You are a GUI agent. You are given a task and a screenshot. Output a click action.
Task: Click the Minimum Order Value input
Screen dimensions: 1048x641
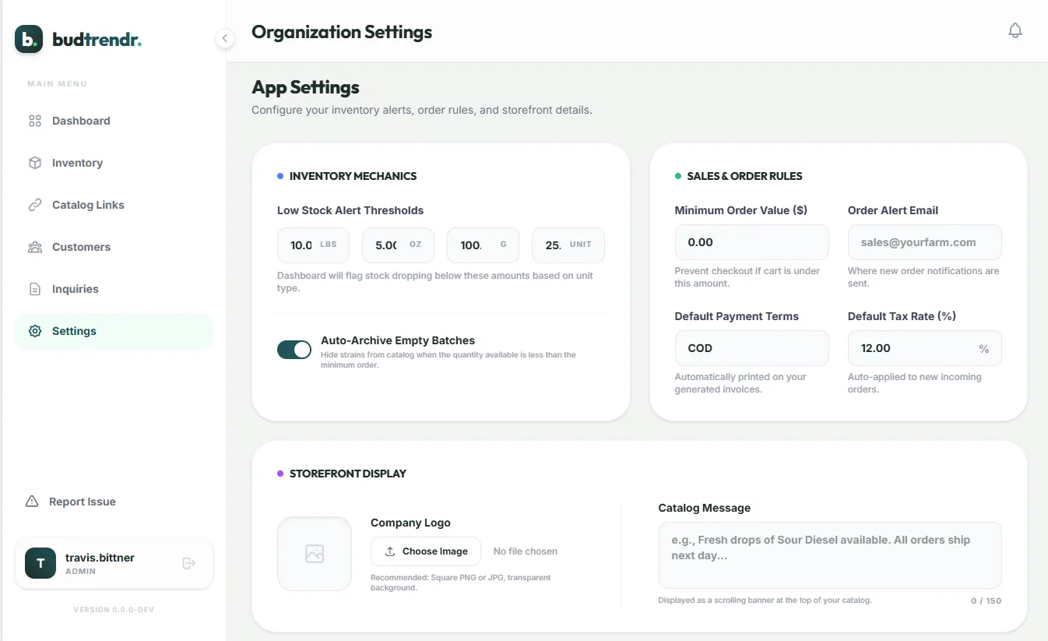coord(752,242)
